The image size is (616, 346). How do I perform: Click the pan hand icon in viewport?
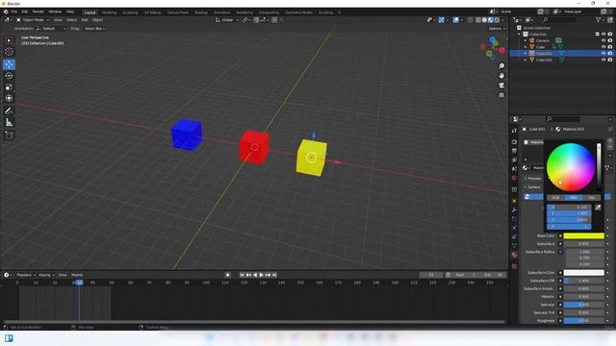pos(501,76)
